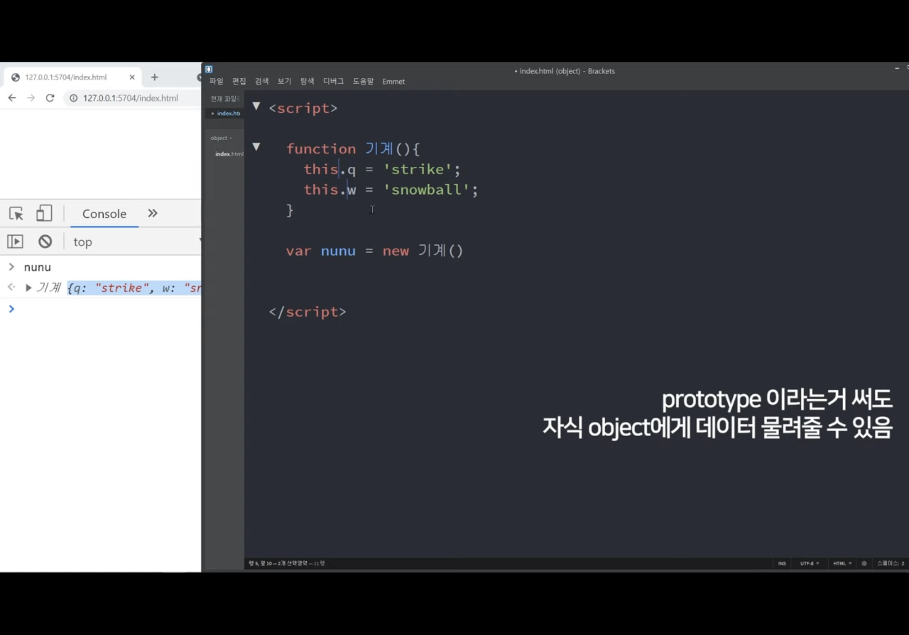Expand the 기계 object in console output
This screenshot has height=635, width=909.
[29, 288]
